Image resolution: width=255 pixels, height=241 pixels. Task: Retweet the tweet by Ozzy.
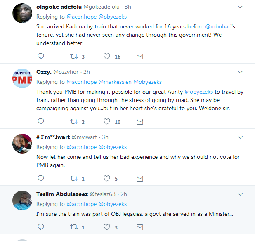click(74, 122)
